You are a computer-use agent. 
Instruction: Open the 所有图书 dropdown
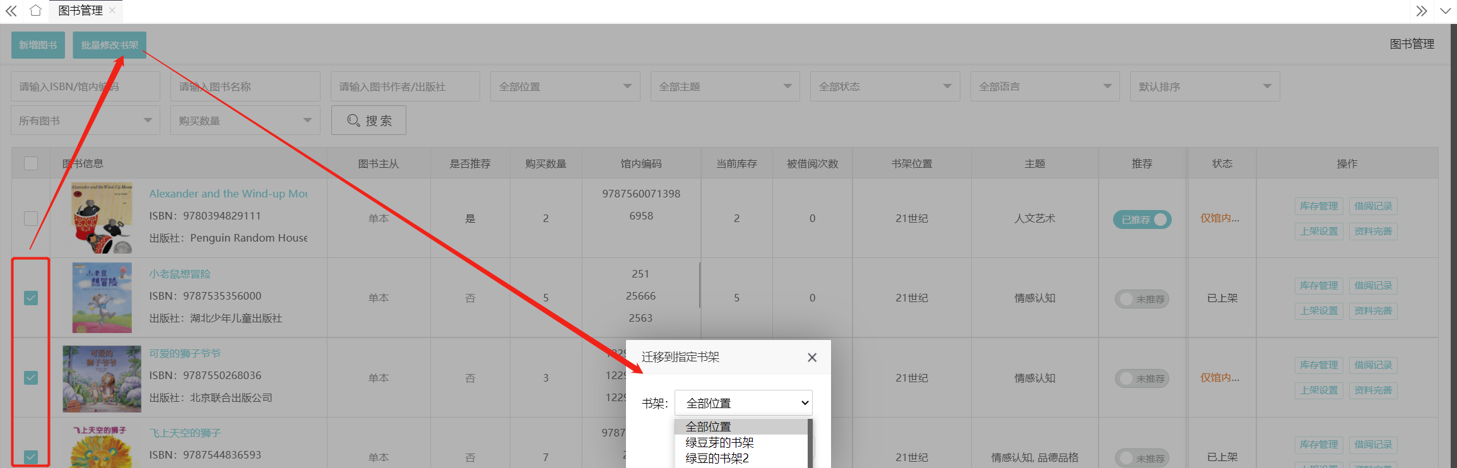tap(85, 120)
